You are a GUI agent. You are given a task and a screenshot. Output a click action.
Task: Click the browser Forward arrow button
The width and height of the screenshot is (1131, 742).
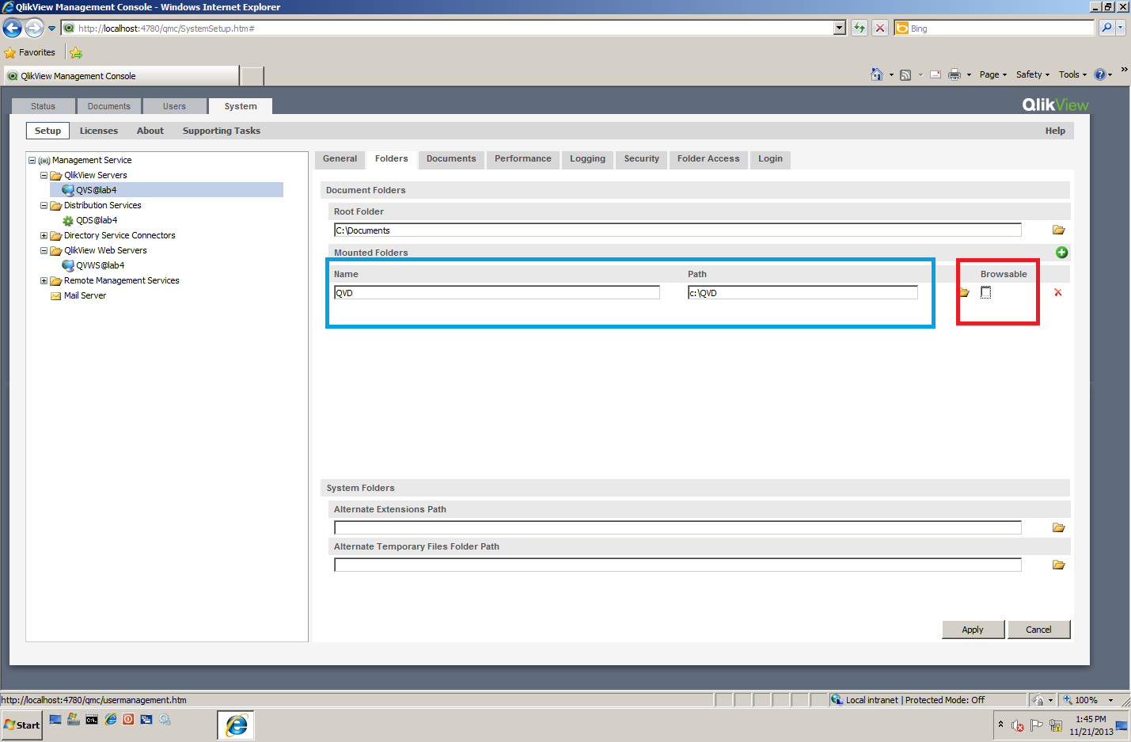coord(34,29)
